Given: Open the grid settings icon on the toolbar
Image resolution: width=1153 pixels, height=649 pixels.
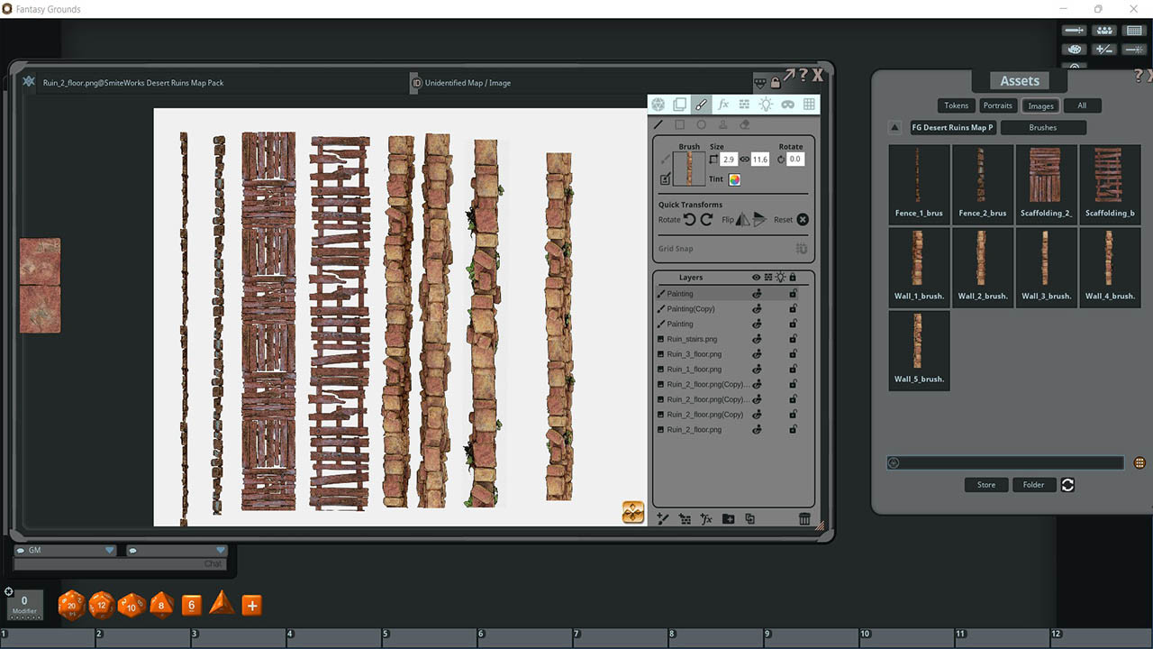Looking at the screenshot, I should coord(809,104).
